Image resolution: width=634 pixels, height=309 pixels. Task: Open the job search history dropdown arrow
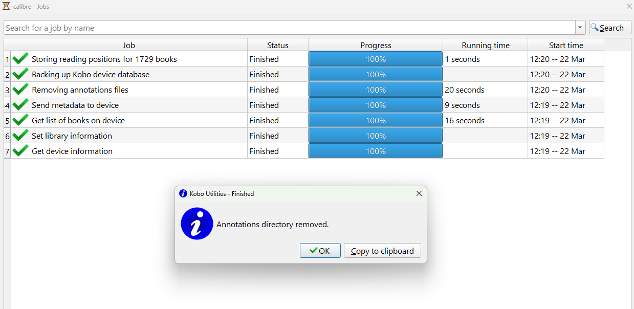point(580,28)
